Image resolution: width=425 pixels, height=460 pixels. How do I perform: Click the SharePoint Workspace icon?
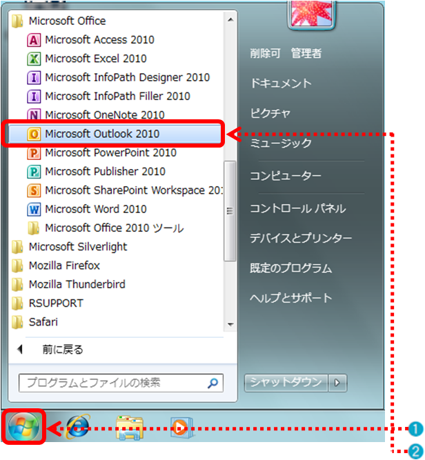[34, 190]
